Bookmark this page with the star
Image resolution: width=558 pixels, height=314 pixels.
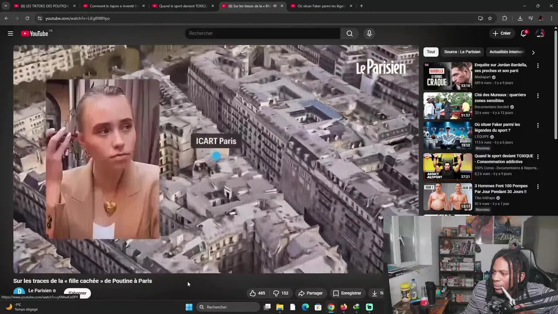(x=490, y=18)
